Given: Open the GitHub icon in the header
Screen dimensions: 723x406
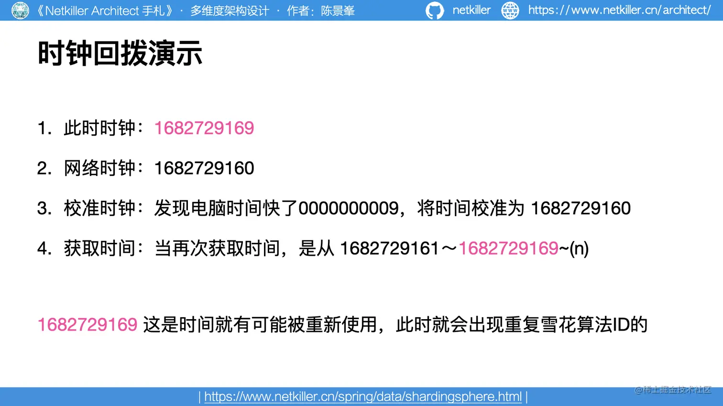Looking at the screenshot, I should [434, 10].
